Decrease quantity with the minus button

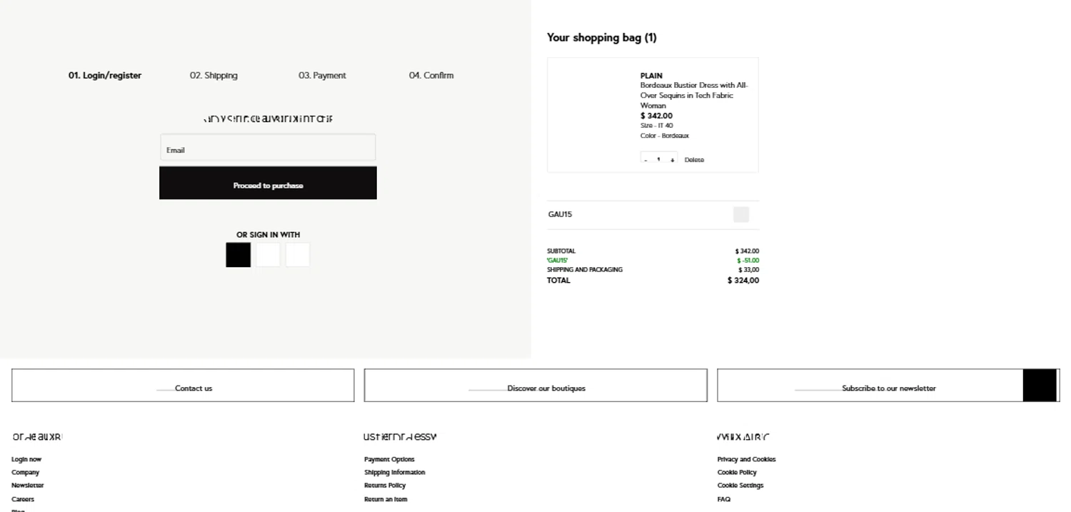646,160
